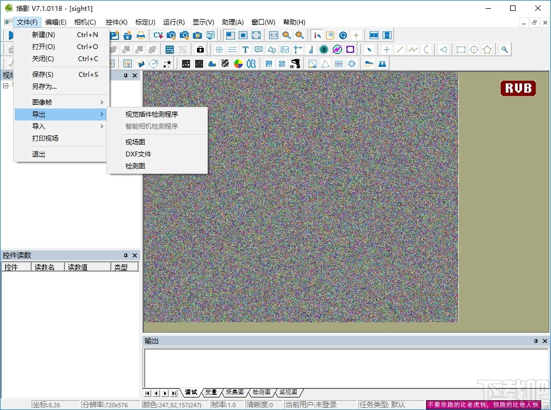Select the rectangle region tool
This screenshot has width=551, height=410.
point(460,50)
